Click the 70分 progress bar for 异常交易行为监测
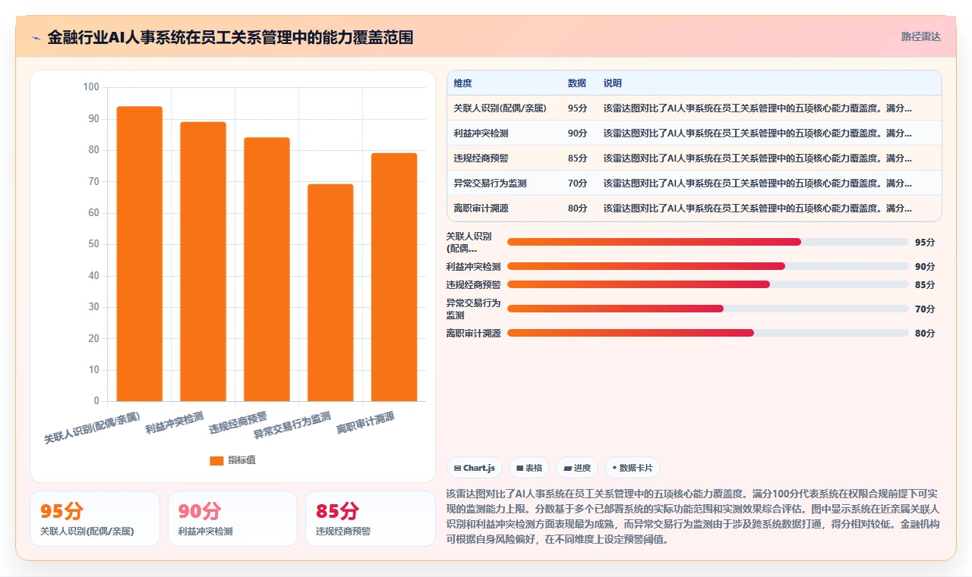The height and width of the screenshot is (577, 972). pyautogui.click(x=708, y=309)
